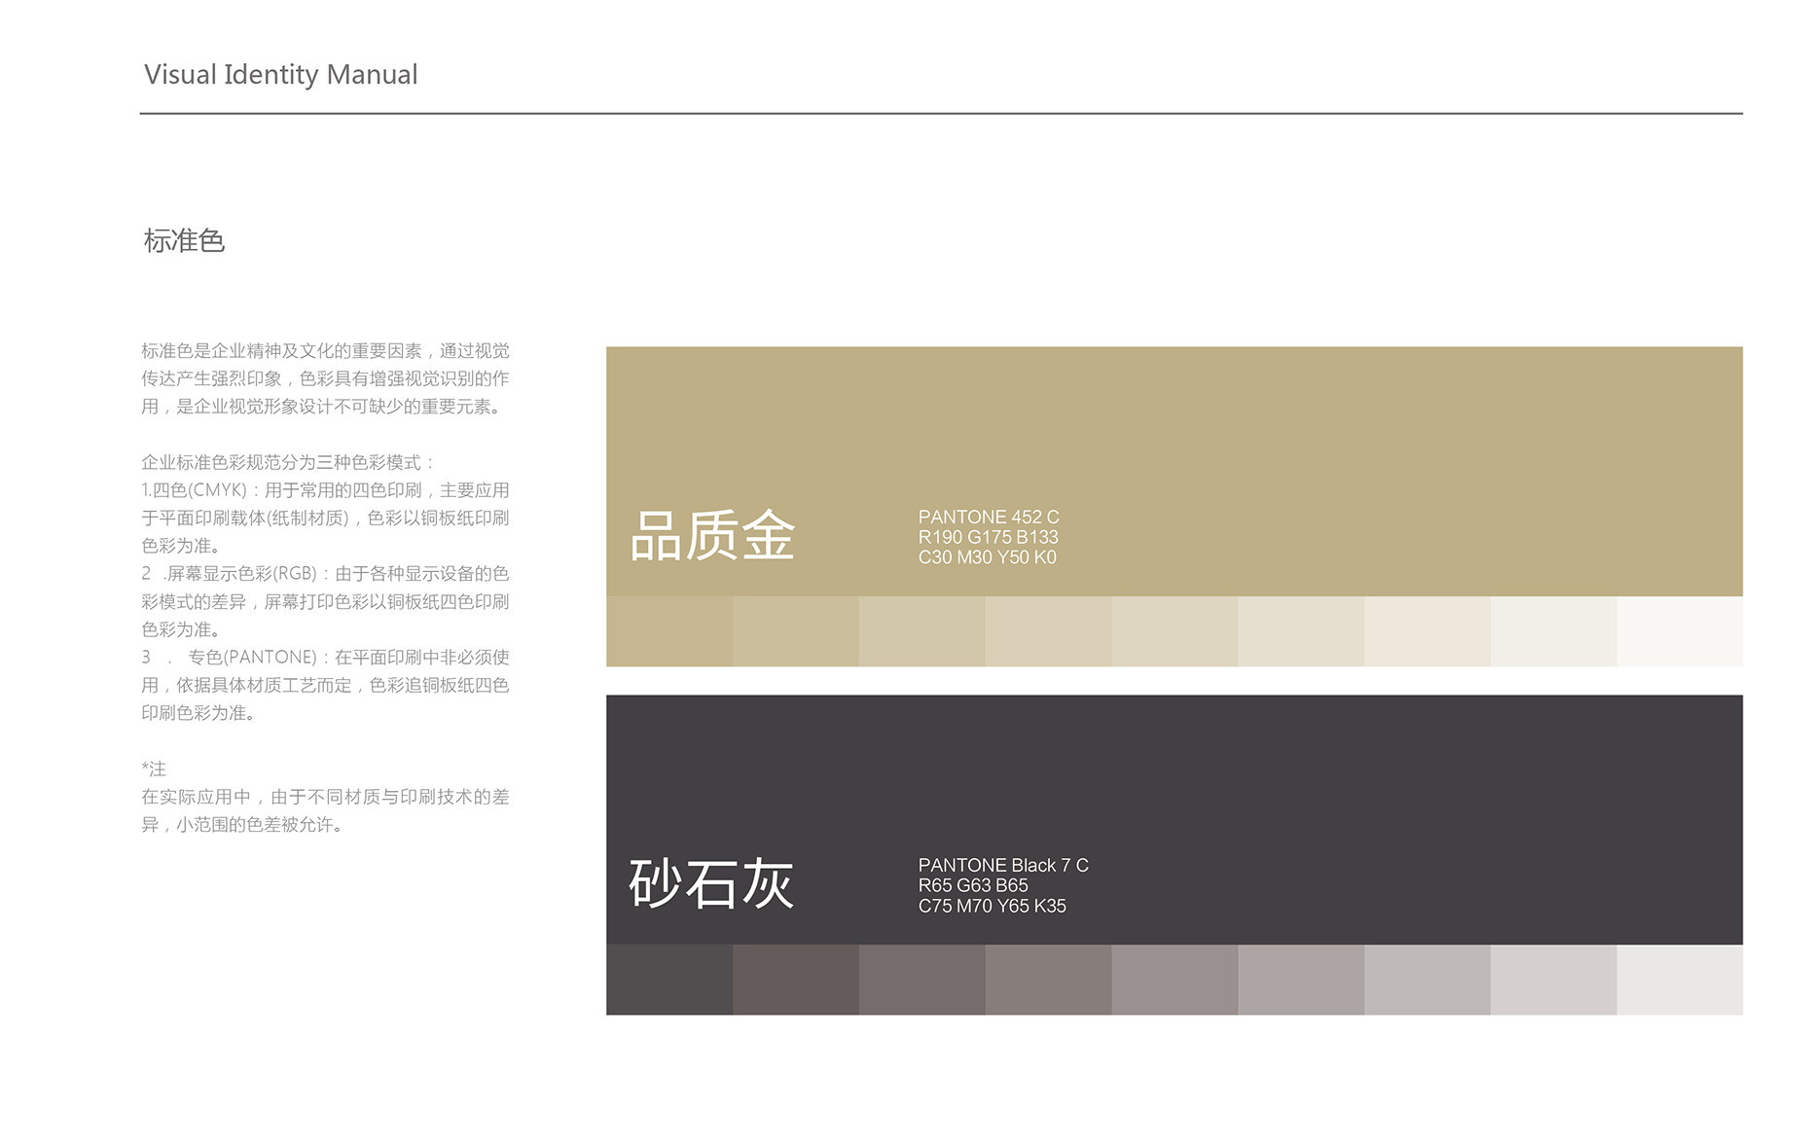
Task: Select the "PANTONE 452 C" value
Action: [x=989, y=517]
